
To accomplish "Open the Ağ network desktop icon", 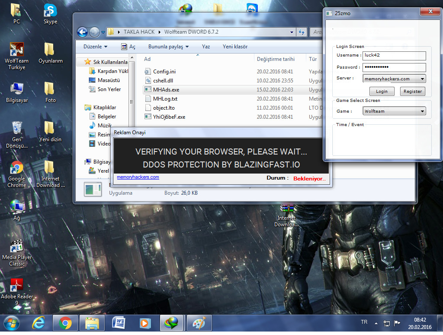I will [x=17, y=210].
